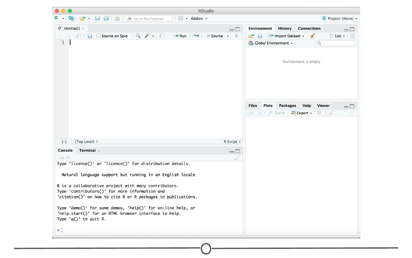Click the New File icon
The width and height of the screenshot is (412, 258).
coord(56,18)
